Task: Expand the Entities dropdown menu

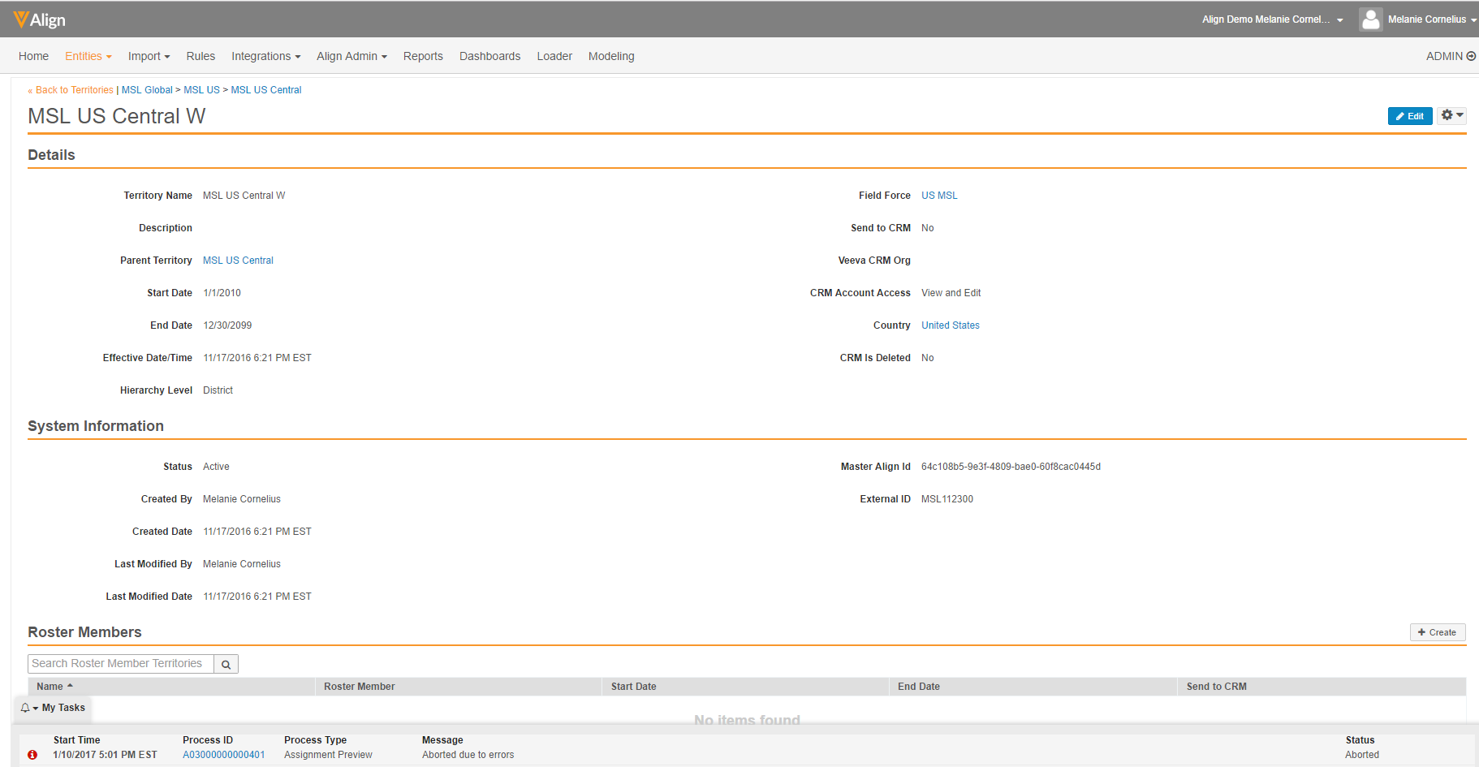Action: (88, 56)
